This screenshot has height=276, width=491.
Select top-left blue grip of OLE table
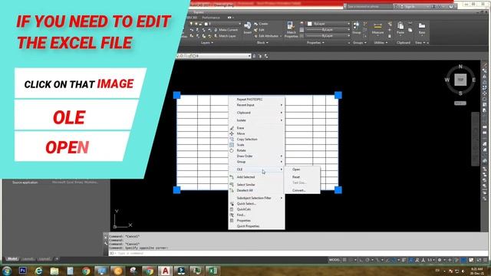tap(177, 95)
